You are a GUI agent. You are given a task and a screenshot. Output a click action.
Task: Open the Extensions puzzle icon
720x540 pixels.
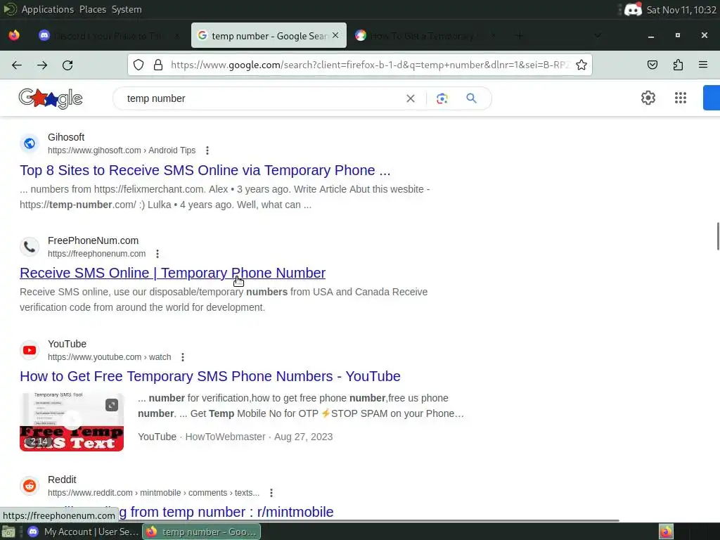point(679,65)
